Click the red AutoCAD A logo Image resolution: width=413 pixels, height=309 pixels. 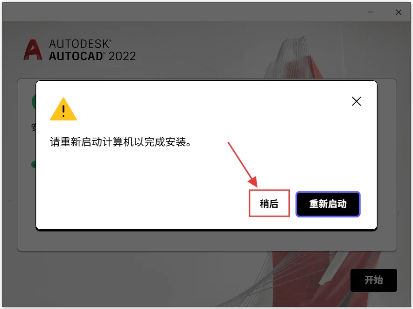33,50
